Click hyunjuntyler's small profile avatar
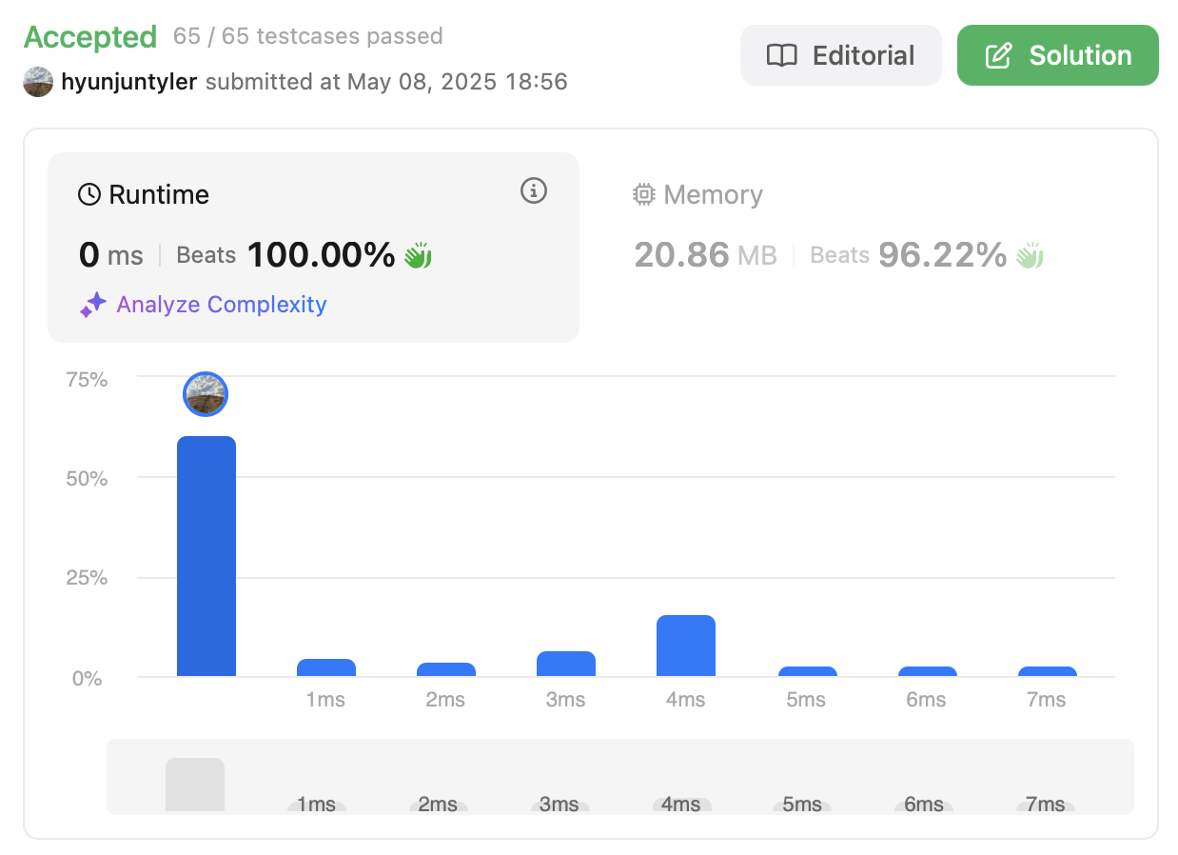This screenshot has width=1178, height=855. (38, 82)
